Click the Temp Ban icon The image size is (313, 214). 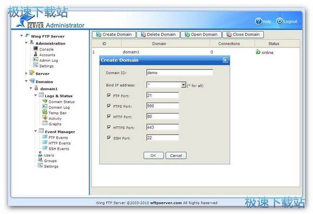pyautogui.click(x=45, y=113)
